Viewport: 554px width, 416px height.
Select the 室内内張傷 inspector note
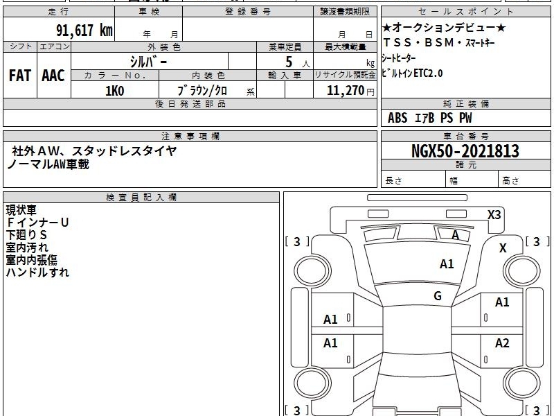[31, 260]
